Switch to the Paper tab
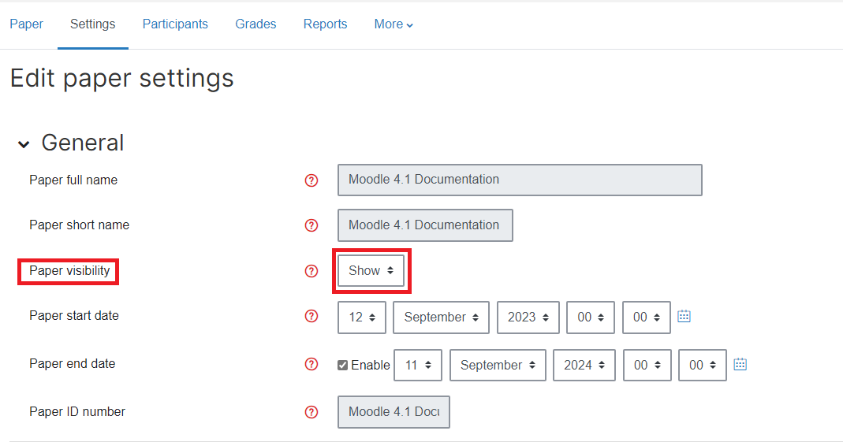The height and width of the screenshot is (442, 843). (26, 24)
